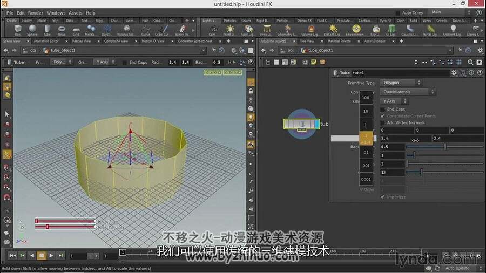Choose the Tube tool in Create shelf
The image size is (486, 273).
pyautogui.click(x=47, y=30)
